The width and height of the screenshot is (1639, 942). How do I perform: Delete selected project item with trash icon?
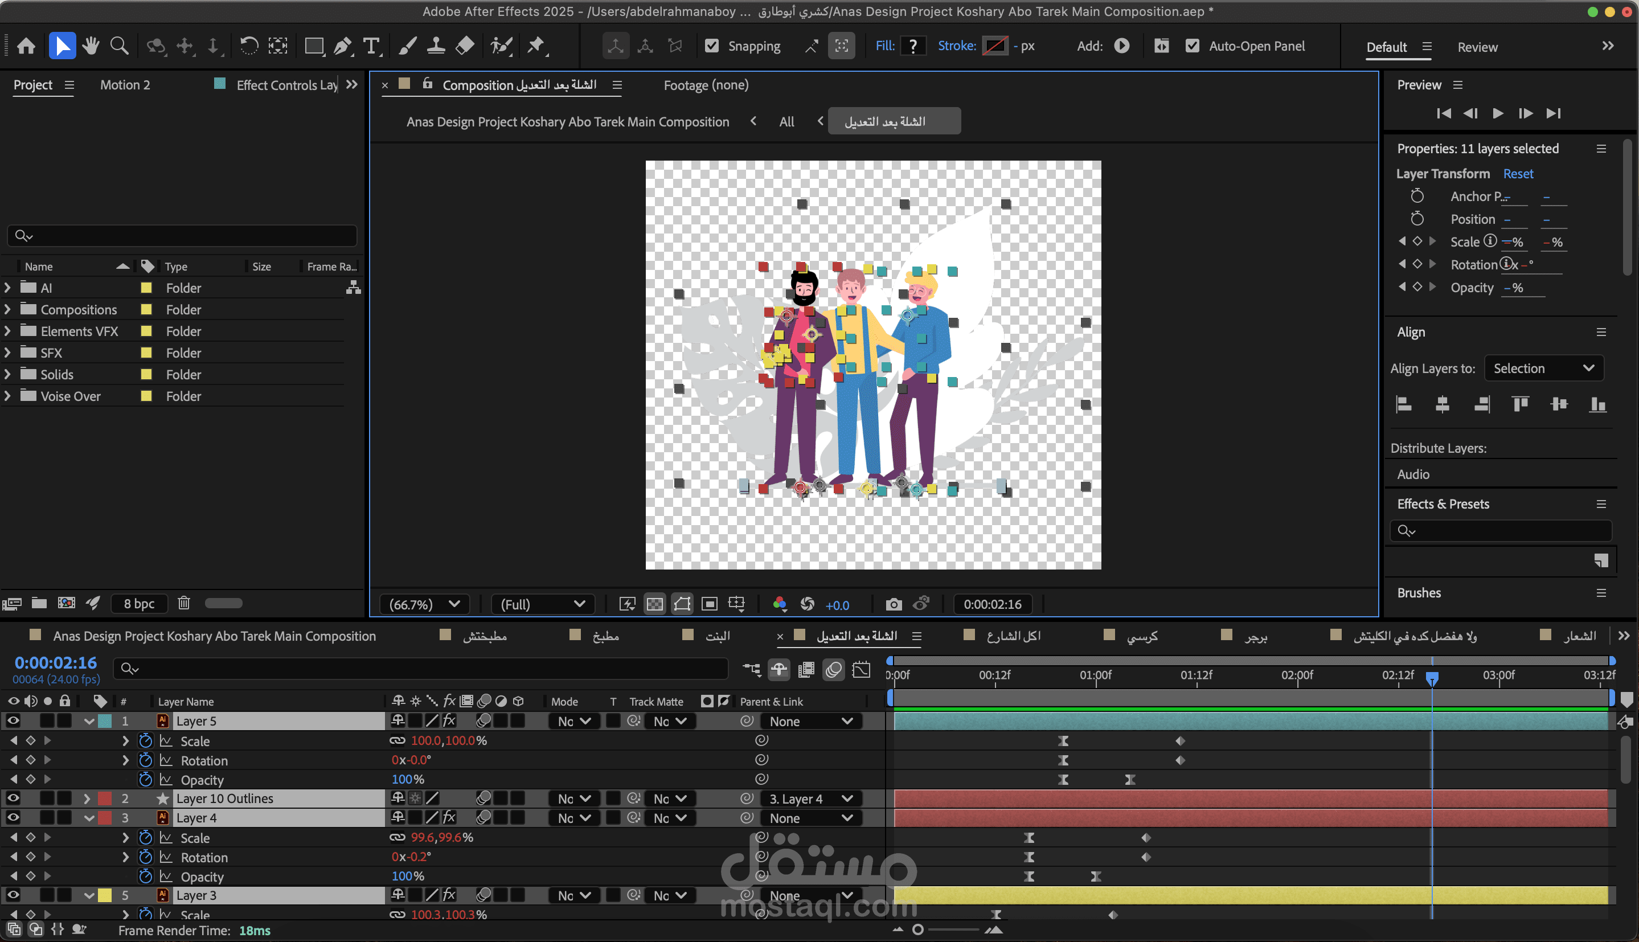pyautogui.click(x=184, y=603)
